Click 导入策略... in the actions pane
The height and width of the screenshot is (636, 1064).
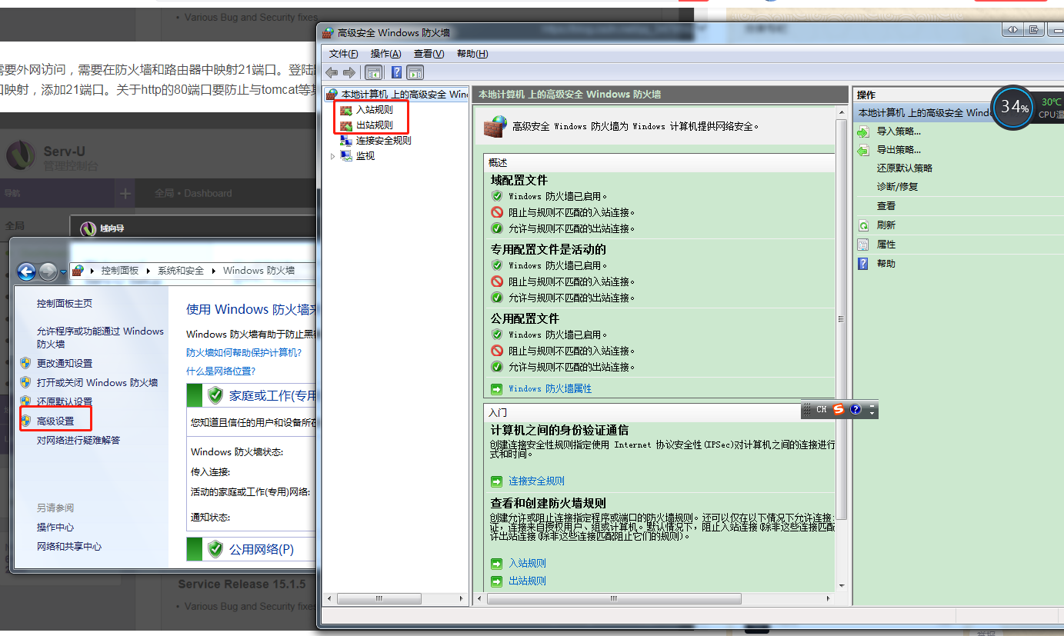(x=899, y=132)
